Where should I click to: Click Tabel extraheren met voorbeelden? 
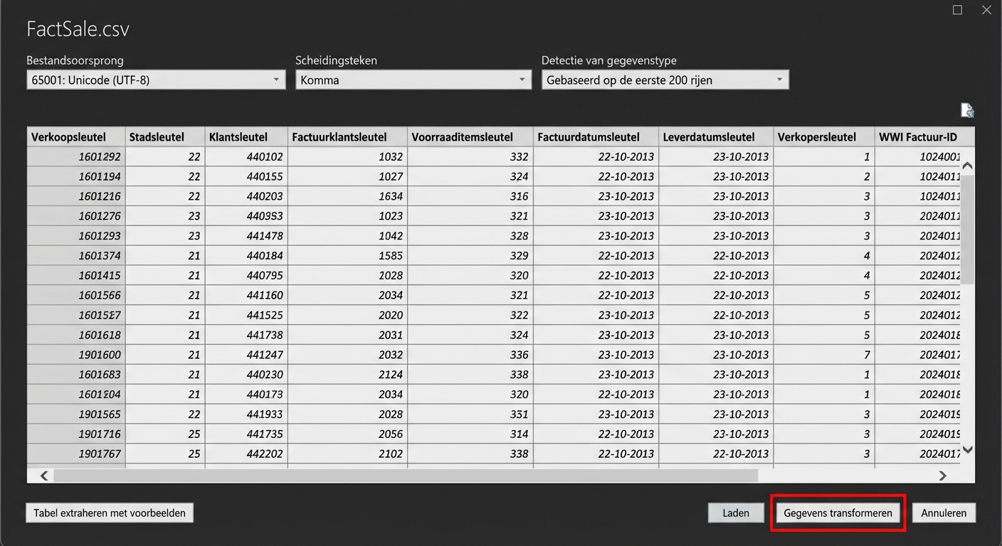pos(110,513)
